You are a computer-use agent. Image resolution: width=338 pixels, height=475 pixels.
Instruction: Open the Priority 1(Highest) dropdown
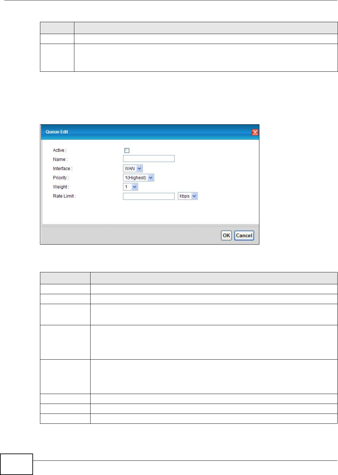pyautogui.click(x=138, y=178)
